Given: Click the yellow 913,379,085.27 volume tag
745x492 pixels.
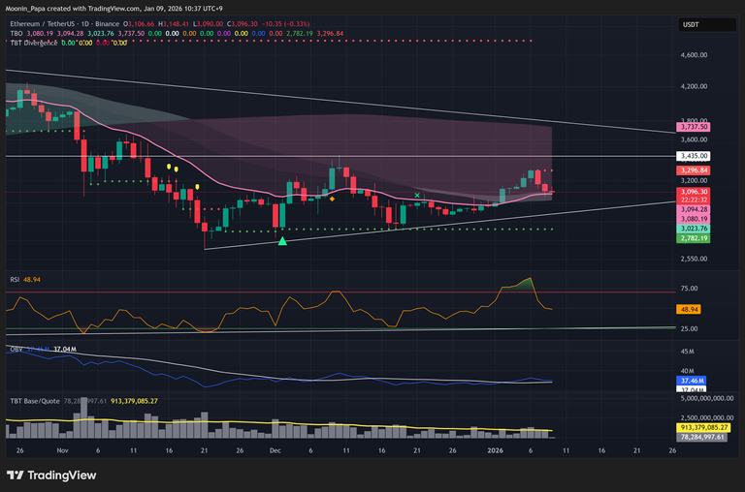Looking at the screenshot, I should (x=705, y=427).
